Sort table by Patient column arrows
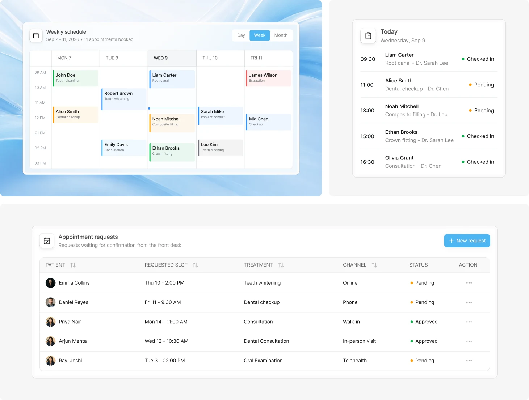The width and height of the screenshot is (529, 400). pyautogui.click(x=73, y=265)
